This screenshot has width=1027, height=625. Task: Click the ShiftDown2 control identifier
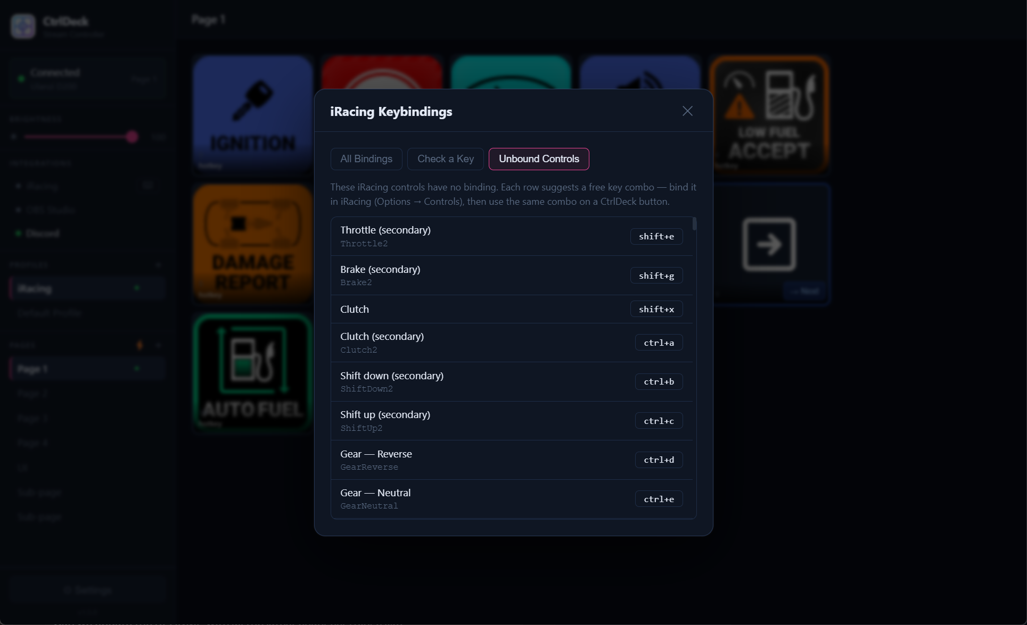[x=366, y=389]
